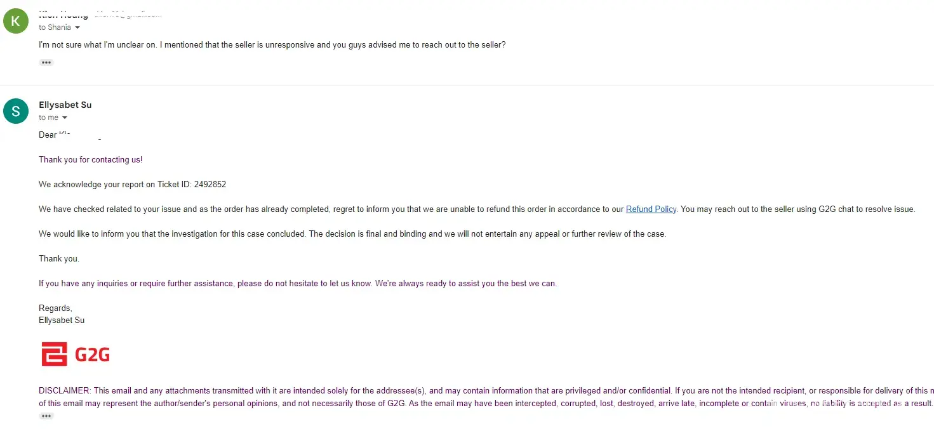Click the "to me" recipient text

coord(48,117)
